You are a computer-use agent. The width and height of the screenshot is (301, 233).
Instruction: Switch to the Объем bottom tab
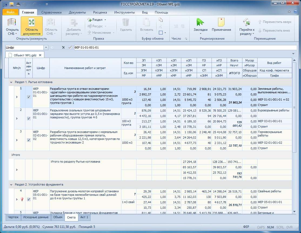click(x=58, y=217)
